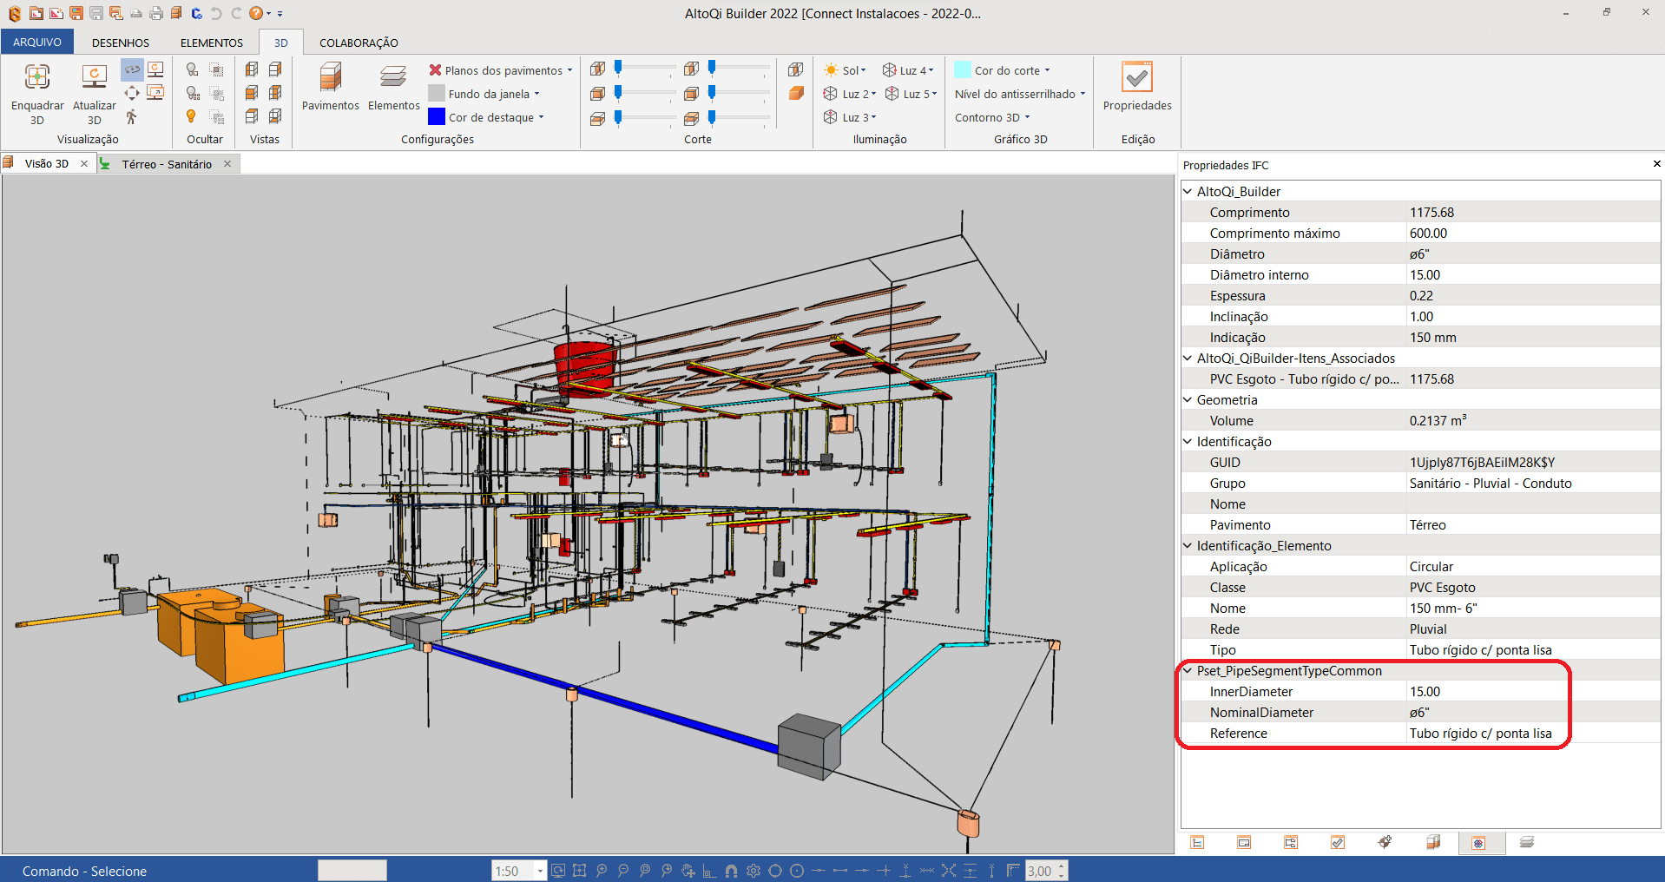Toggle the solid orange cube cut option

point(796,94)
